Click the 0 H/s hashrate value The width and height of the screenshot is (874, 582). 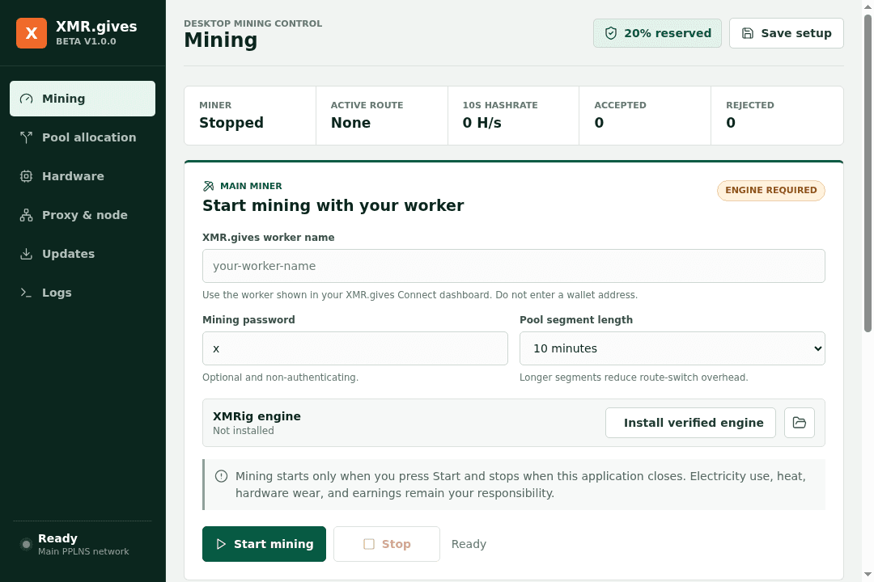[482, 123]
